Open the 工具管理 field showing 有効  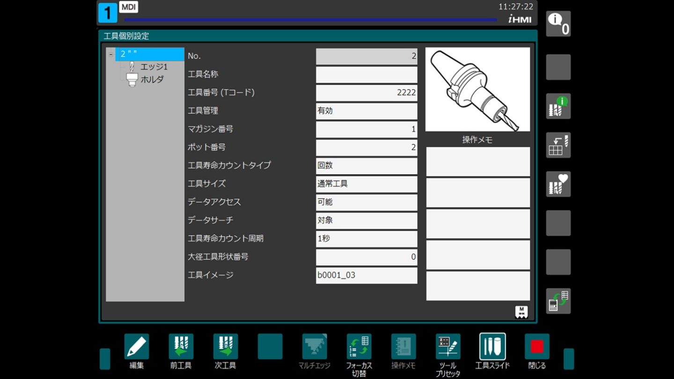366,111
